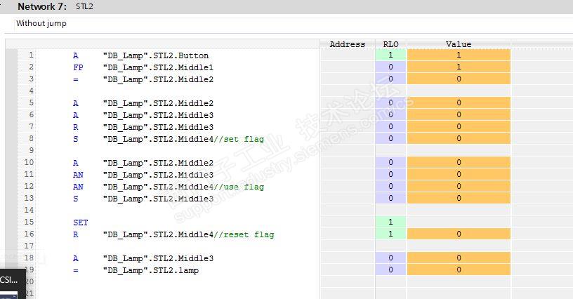Select the STL2.Middle1 operand on line 2
The width and height of the screenshot is (573, 299).
coord(158,67)
